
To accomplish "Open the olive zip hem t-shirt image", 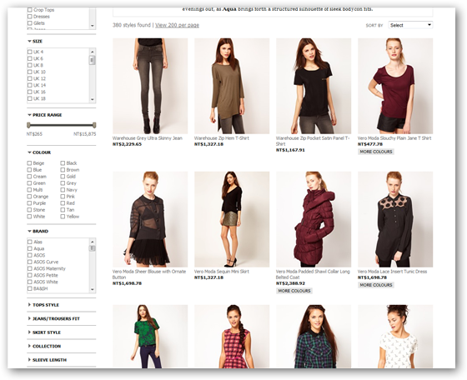I will coord(232,86).
